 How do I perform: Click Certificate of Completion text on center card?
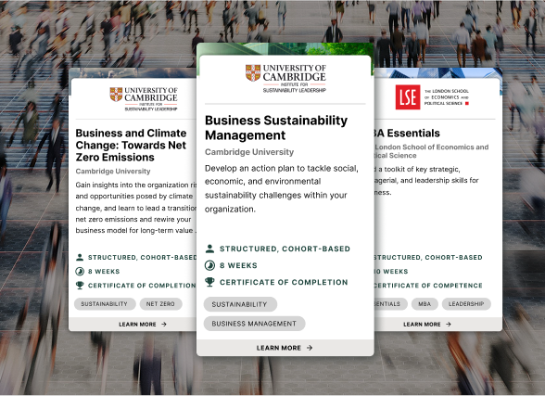(x=284, y=282)
